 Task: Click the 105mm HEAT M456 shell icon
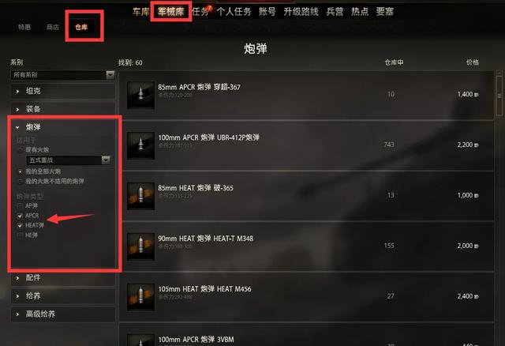pyautogui.click(x=140, y=297)
